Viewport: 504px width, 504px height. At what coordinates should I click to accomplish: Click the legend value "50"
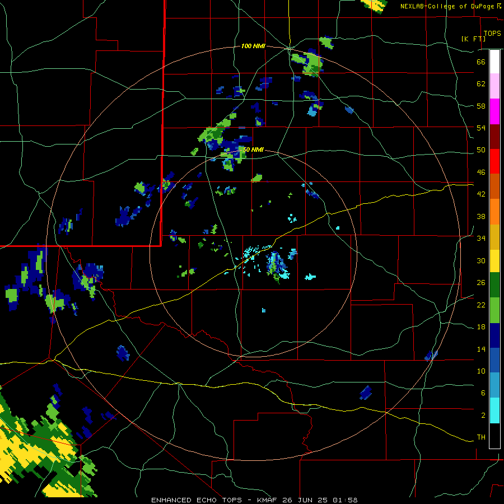481,150
